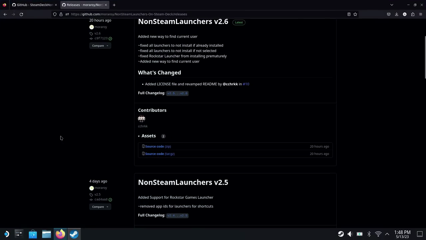Click the show desktop button
Viewport: 426px width, 240px height.
[420, 234]
